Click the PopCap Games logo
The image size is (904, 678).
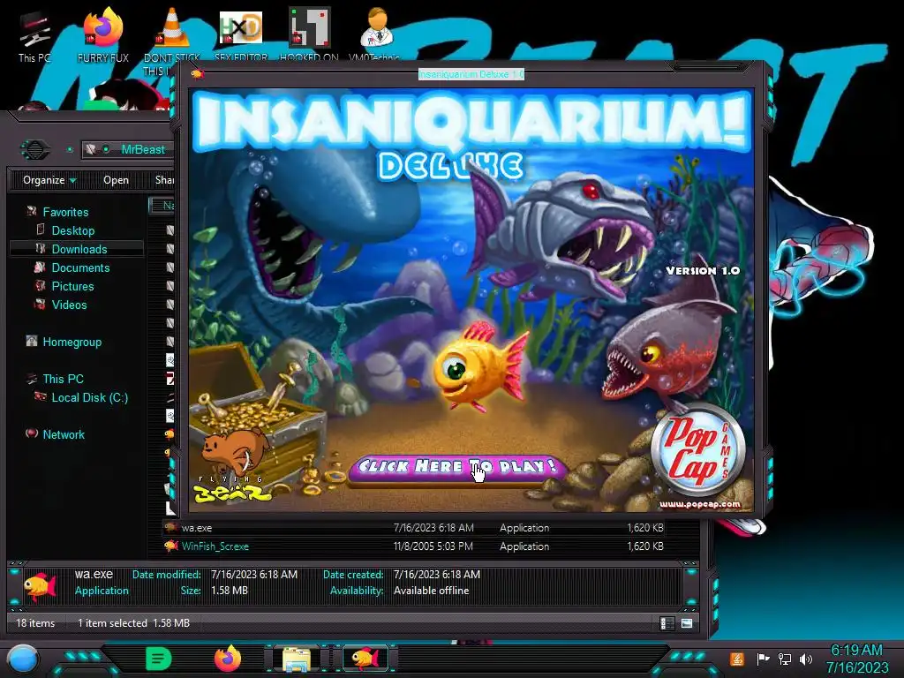tap(697, 449)
